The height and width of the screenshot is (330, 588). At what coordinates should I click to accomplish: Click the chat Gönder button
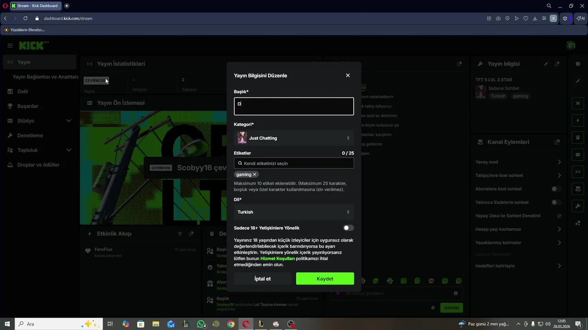click(451, 308)
